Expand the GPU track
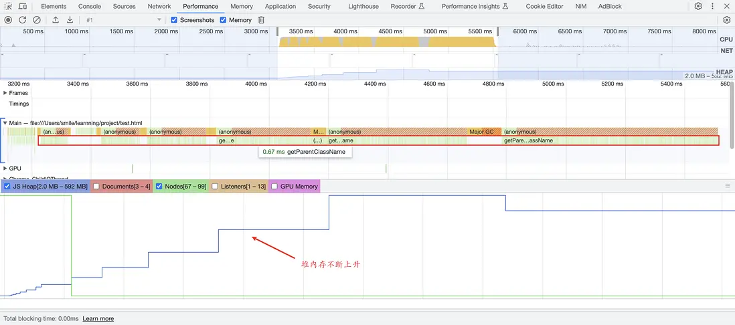Viewport: 735px width, 325px height. 5,168
